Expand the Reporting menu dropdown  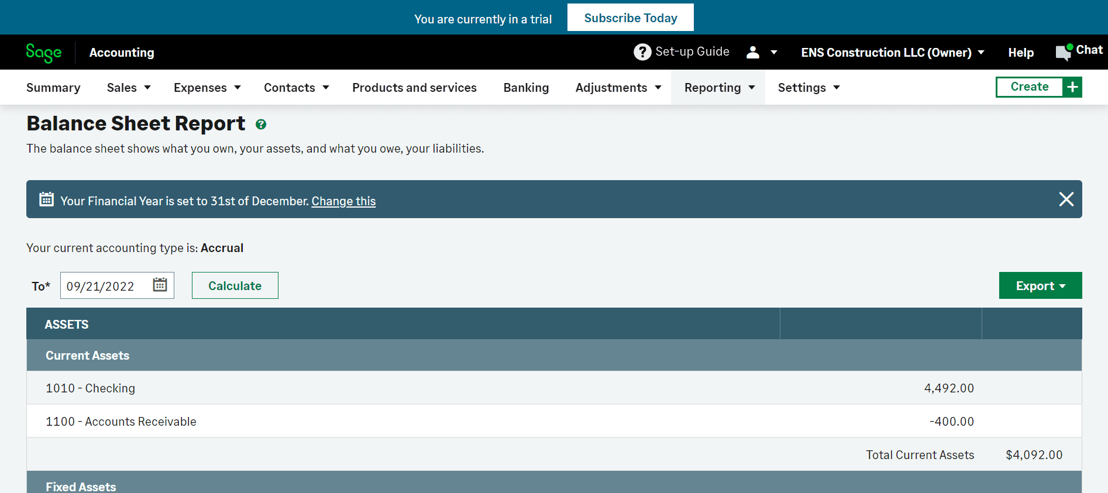click(752, 88)
